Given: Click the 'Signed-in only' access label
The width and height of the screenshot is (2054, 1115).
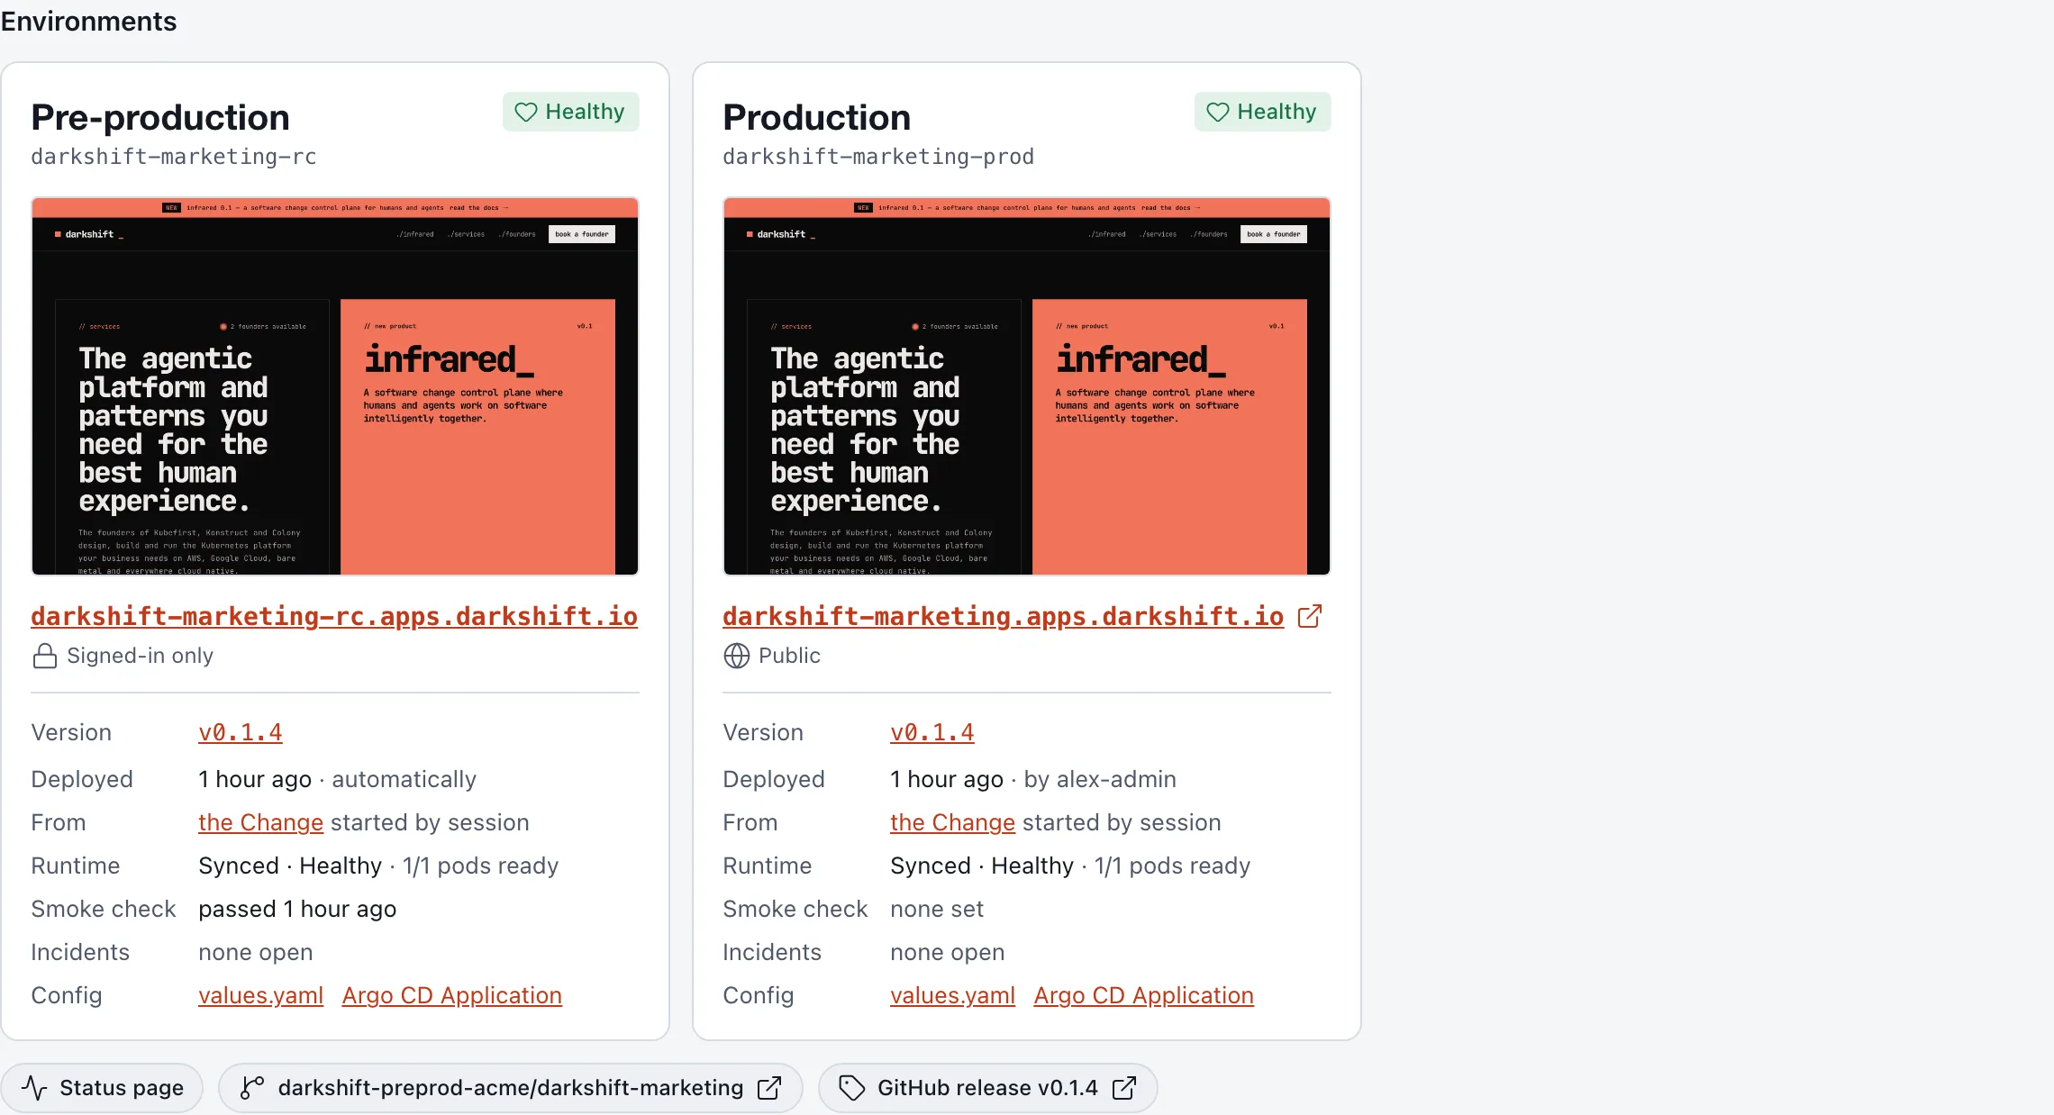Looking at the screenshot, I should click(140, 656).
